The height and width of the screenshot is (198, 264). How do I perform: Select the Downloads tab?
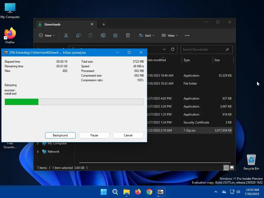pyautogui.click(x=66, y=24)
